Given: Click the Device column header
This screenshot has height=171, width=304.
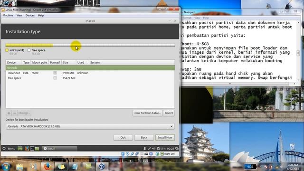Looking at the screenshot, I should (14, 62).
